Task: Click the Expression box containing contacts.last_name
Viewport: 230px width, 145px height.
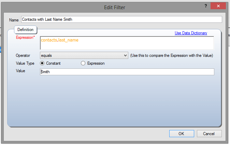Action: pos(127,43)
